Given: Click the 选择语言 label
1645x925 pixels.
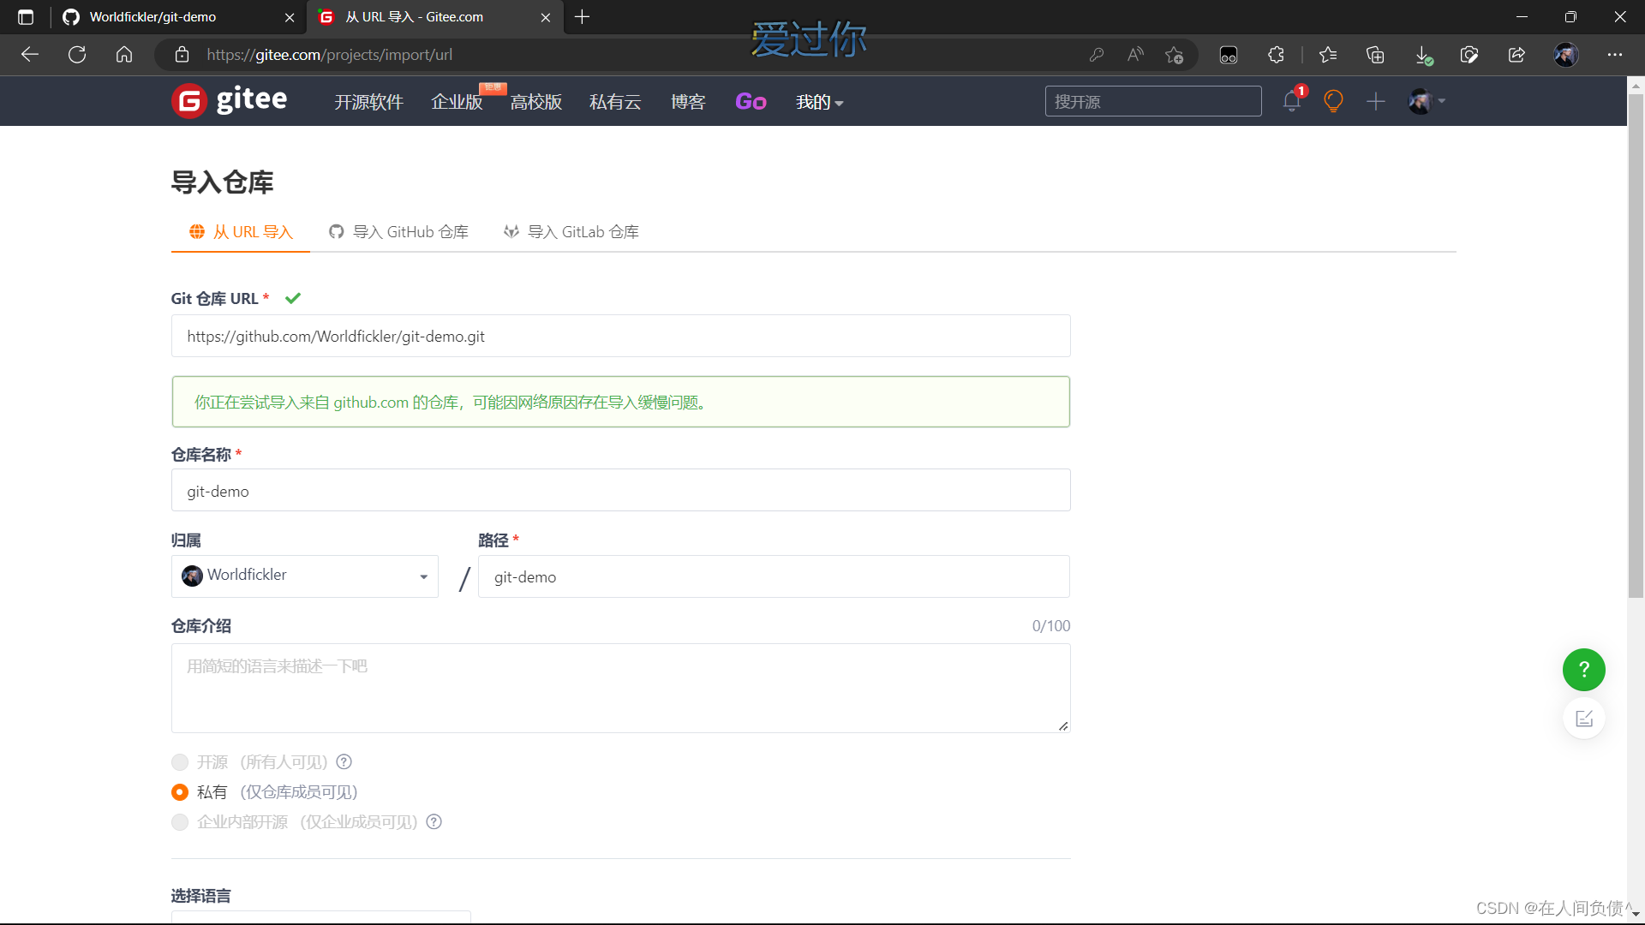Looking at the screenshot, I should [x=200, y=896].
